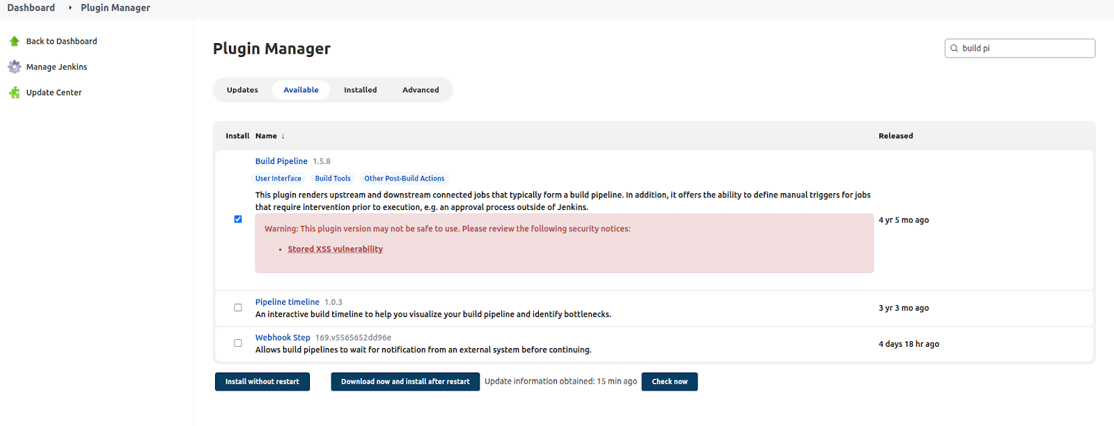Viewport: 1114px width, 426px height.
Task: Click the Name column header
Action: coord(266,136)
